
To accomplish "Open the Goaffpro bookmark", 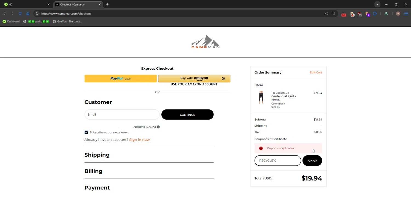I will click(67, 21).
